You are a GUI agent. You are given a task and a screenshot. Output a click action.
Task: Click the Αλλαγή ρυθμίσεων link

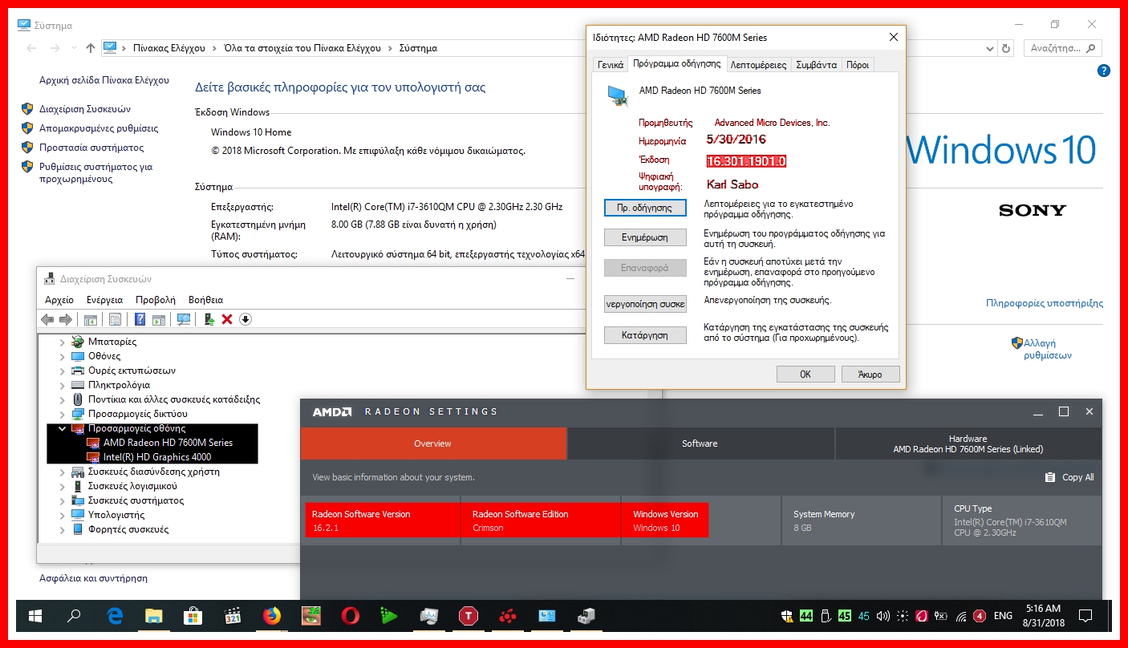coord(1048,349)
